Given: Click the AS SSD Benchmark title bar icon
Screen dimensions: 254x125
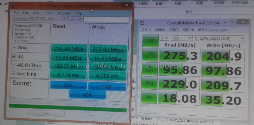Looking at the screenshot, I should pos(13,5).
